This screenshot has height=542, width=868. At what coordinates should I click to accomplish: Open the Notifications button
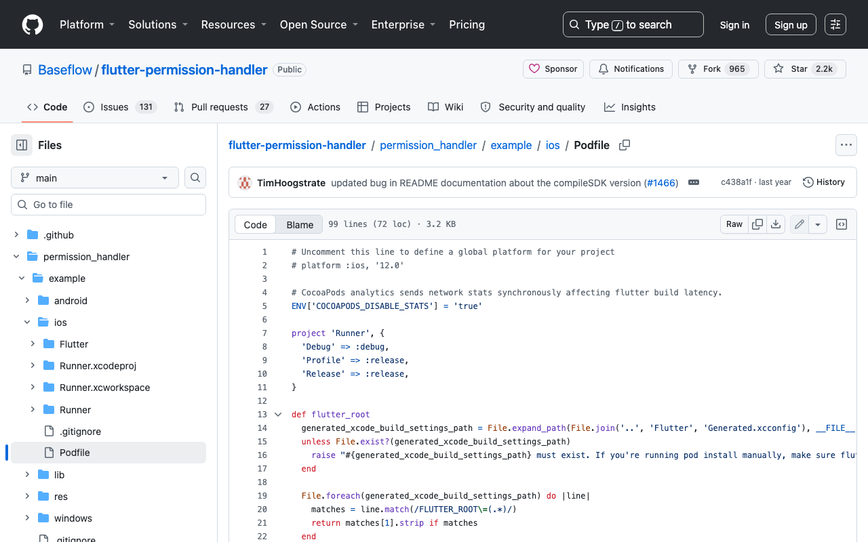click(x=631, y=69)
